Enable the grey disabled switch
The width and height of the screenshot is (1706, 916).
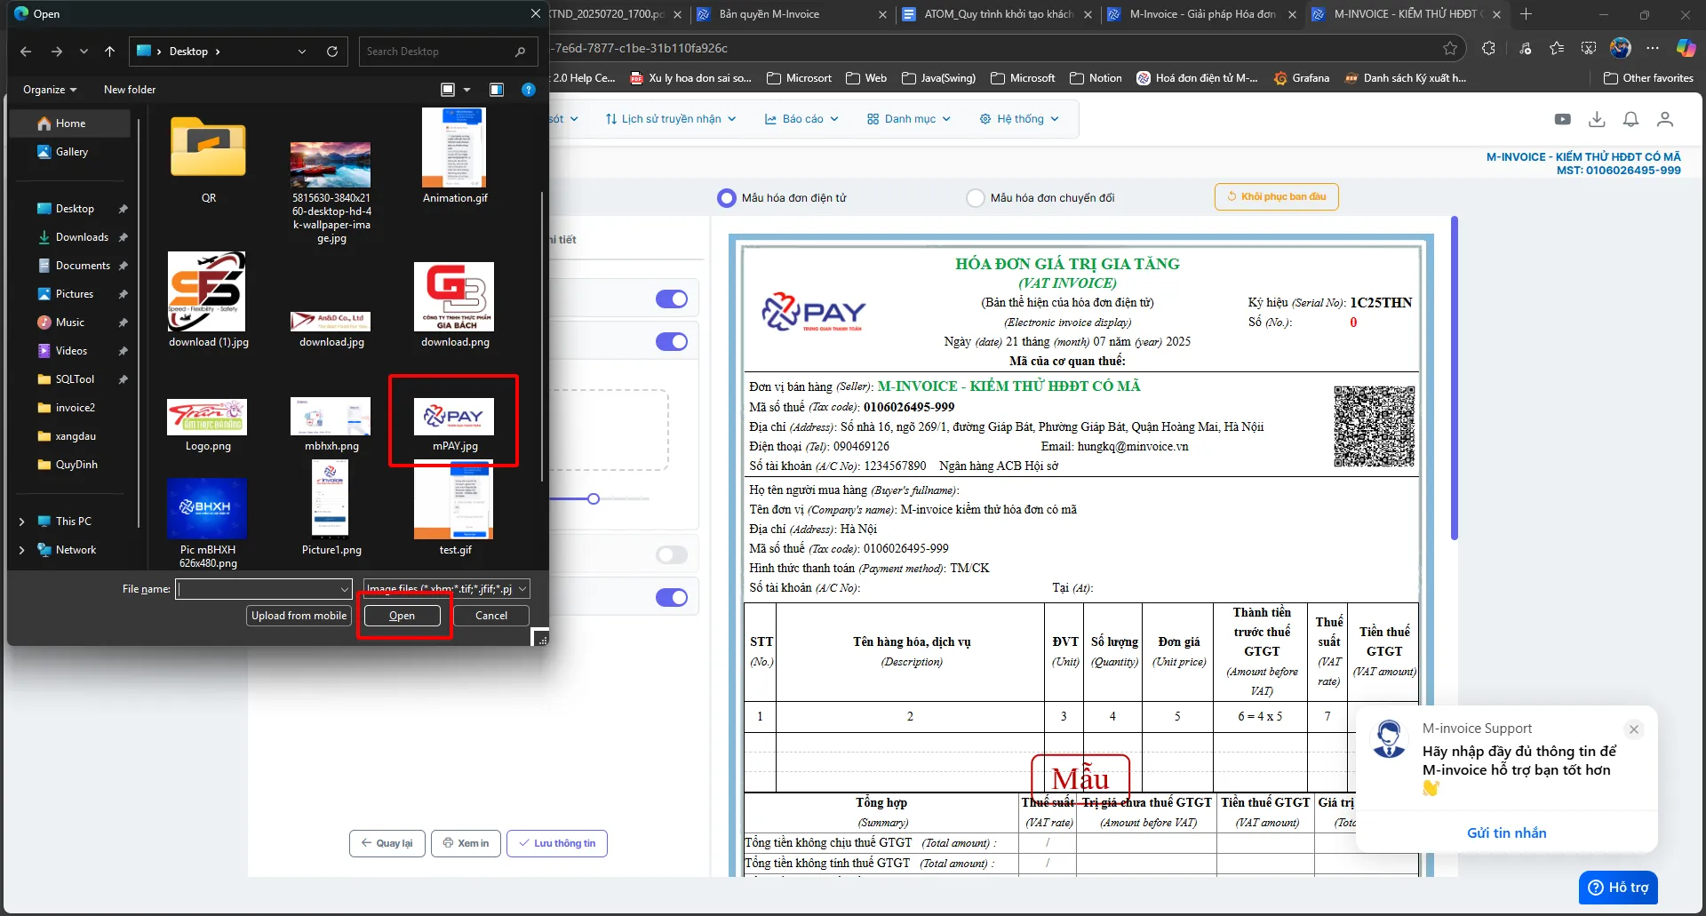pyautogui.click(x=672, y=555)
